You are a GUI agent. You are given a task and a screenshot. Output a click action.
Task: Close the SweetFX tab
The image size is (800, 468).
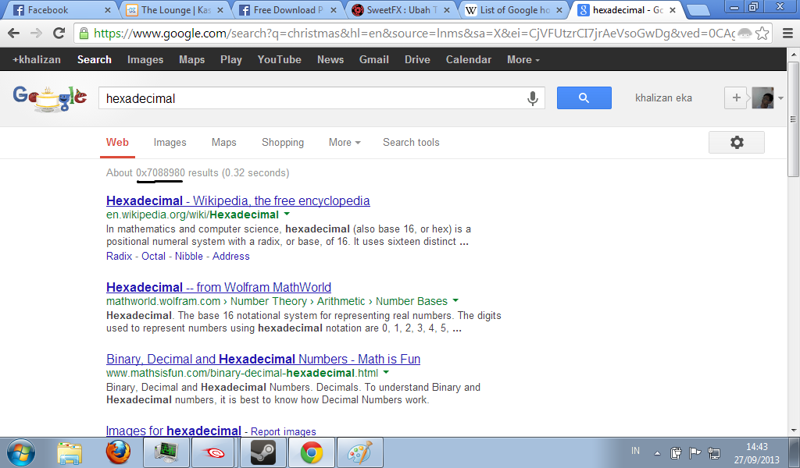click(x=446, y=10)
